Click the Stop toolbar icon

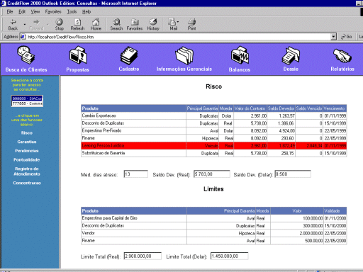click(x=59, y=25)
